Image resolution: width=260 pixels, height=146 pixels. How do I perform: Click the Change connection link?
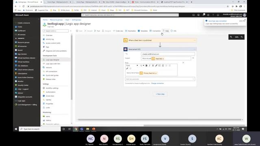click(x=157, y=83)
